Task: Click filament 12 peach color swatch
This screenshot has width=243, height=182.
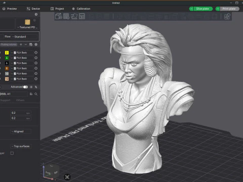Action: tap(7, 79)
